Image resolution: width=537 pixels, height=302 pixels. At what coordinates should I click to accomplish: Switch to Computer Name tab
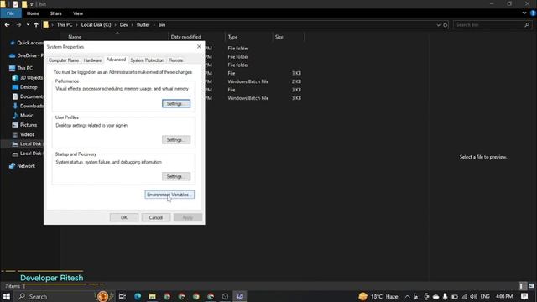point(64,60)
